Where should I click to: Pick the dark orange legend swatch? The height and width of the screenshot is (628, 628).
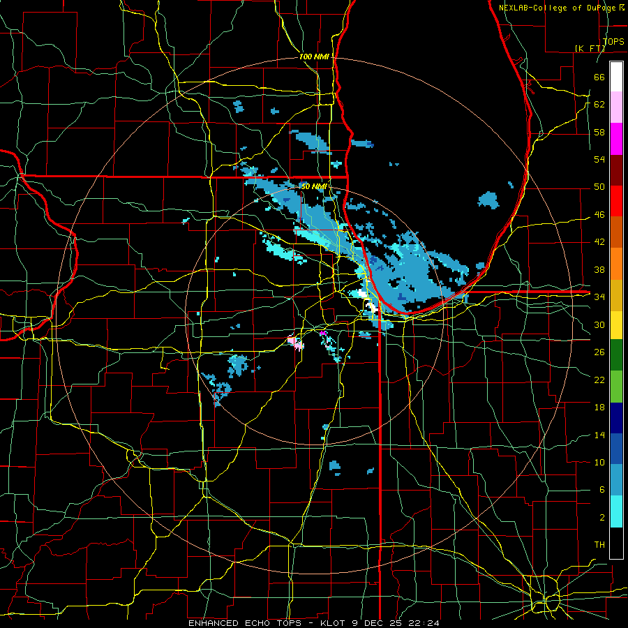(x=616, y=232)
